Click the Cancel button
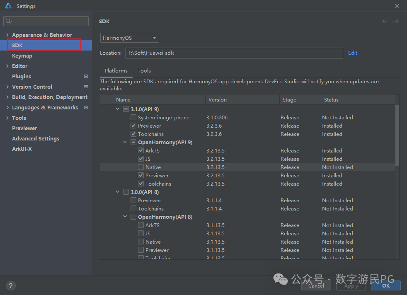 pos(316,285)
